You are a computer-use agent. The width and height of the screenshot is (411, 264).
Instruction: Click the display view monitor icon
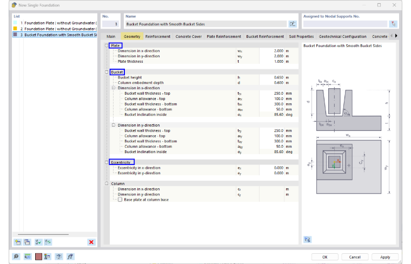[x=59, y=256]
